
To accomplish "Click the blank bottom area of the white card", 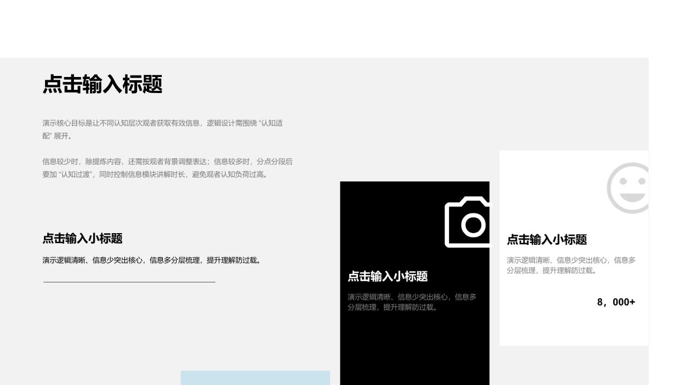I will (x=573, y=329).
